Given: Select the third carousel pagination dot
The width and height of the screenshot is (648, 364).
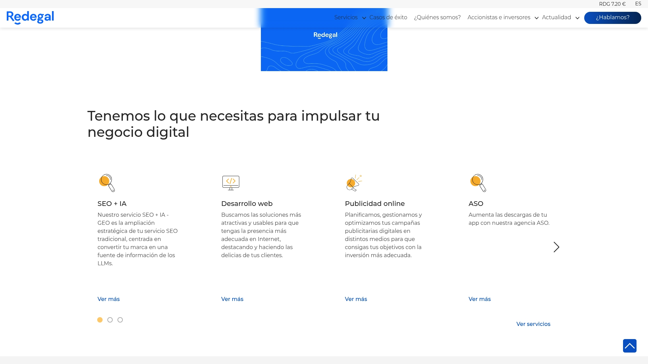Looking at the screenshot, I should tap(120, 320).
